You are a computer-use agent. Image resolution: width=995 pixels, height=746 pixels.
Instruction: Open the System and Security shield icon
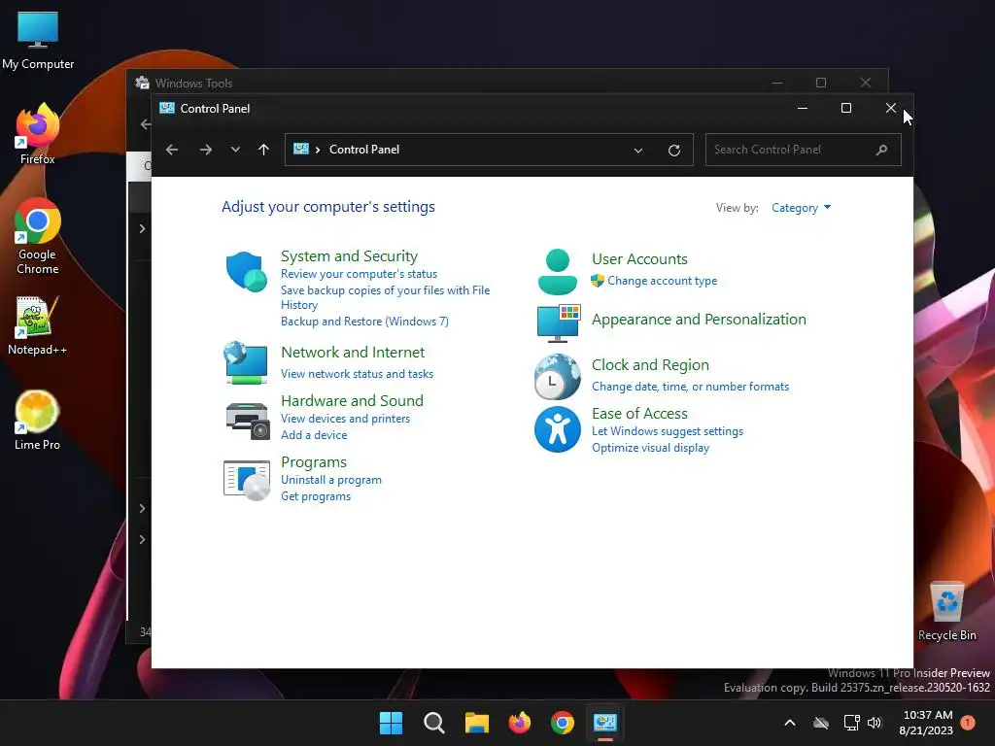point(247,272)
